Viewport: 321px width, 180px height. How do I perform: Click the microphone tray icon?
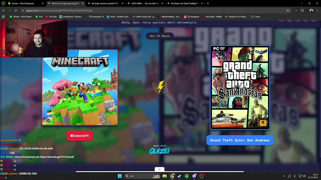295,176
